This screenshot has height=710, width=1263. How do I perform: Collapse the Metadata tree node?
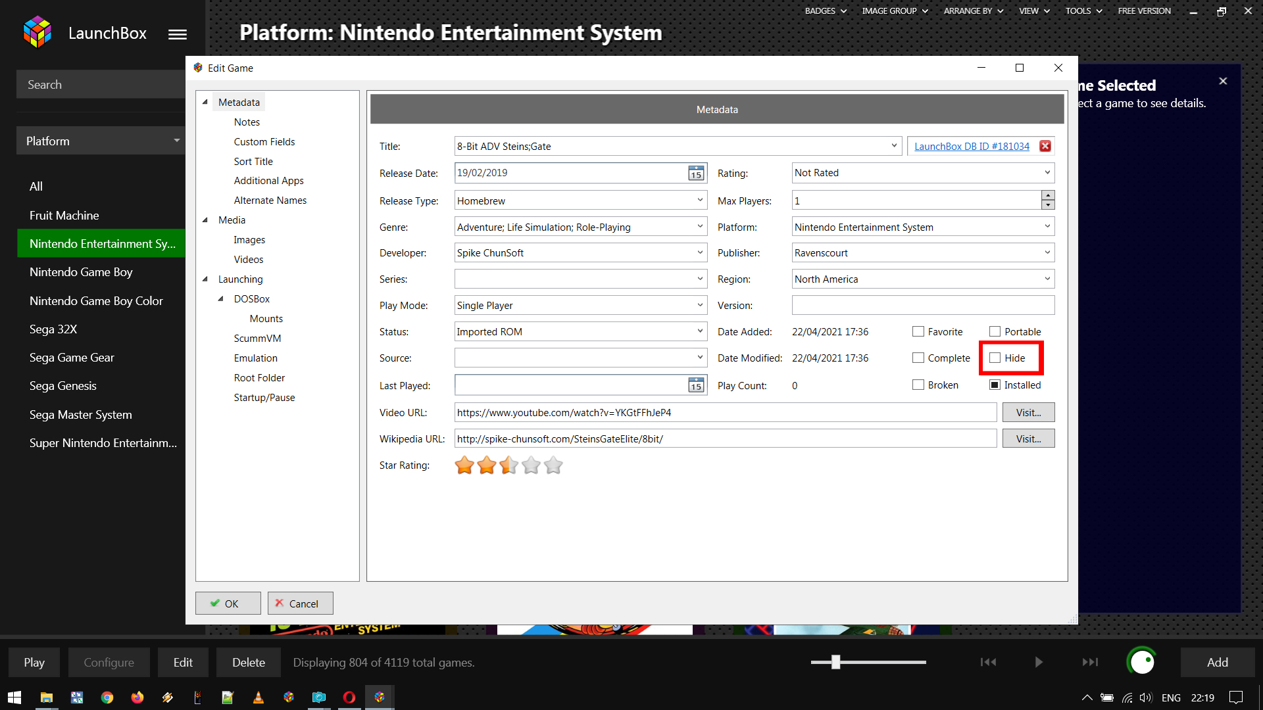tap(205, 102)
